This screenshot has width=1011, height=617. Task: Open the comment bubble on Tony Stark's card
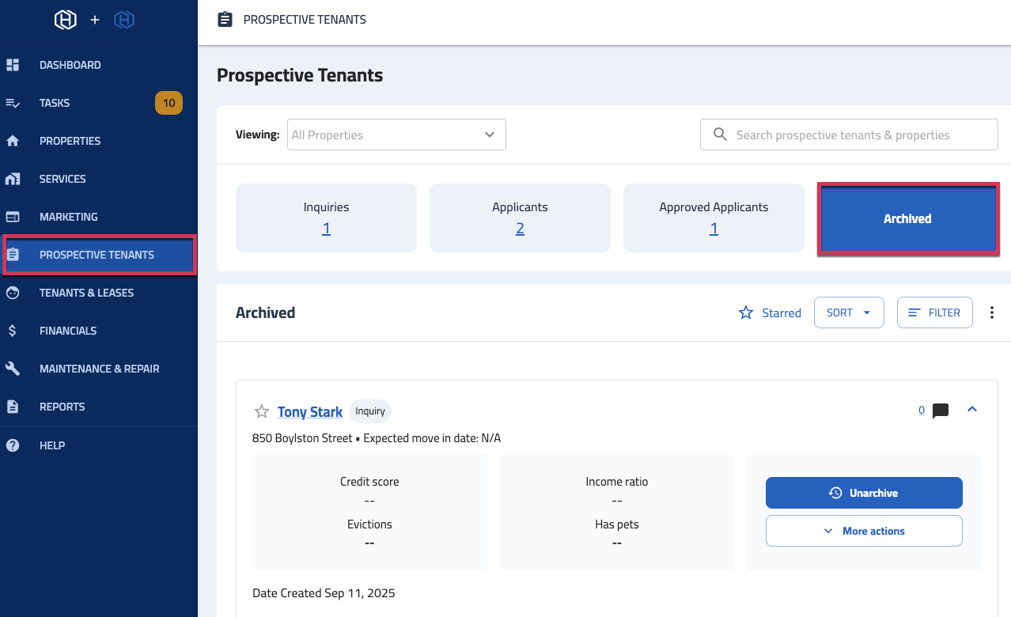[940, 410]
